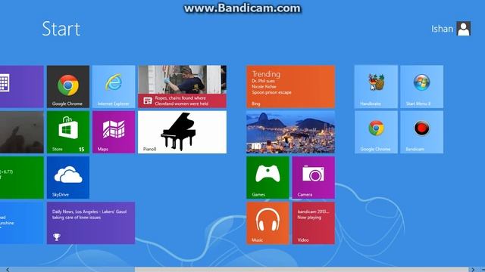
Task: Open the Maps tile
Action: click(114, 132)
